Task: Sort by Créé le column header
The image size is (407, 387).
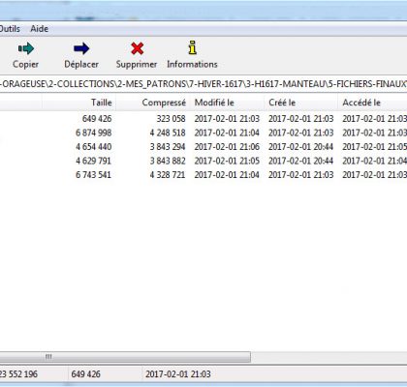Action: point(300,103)
